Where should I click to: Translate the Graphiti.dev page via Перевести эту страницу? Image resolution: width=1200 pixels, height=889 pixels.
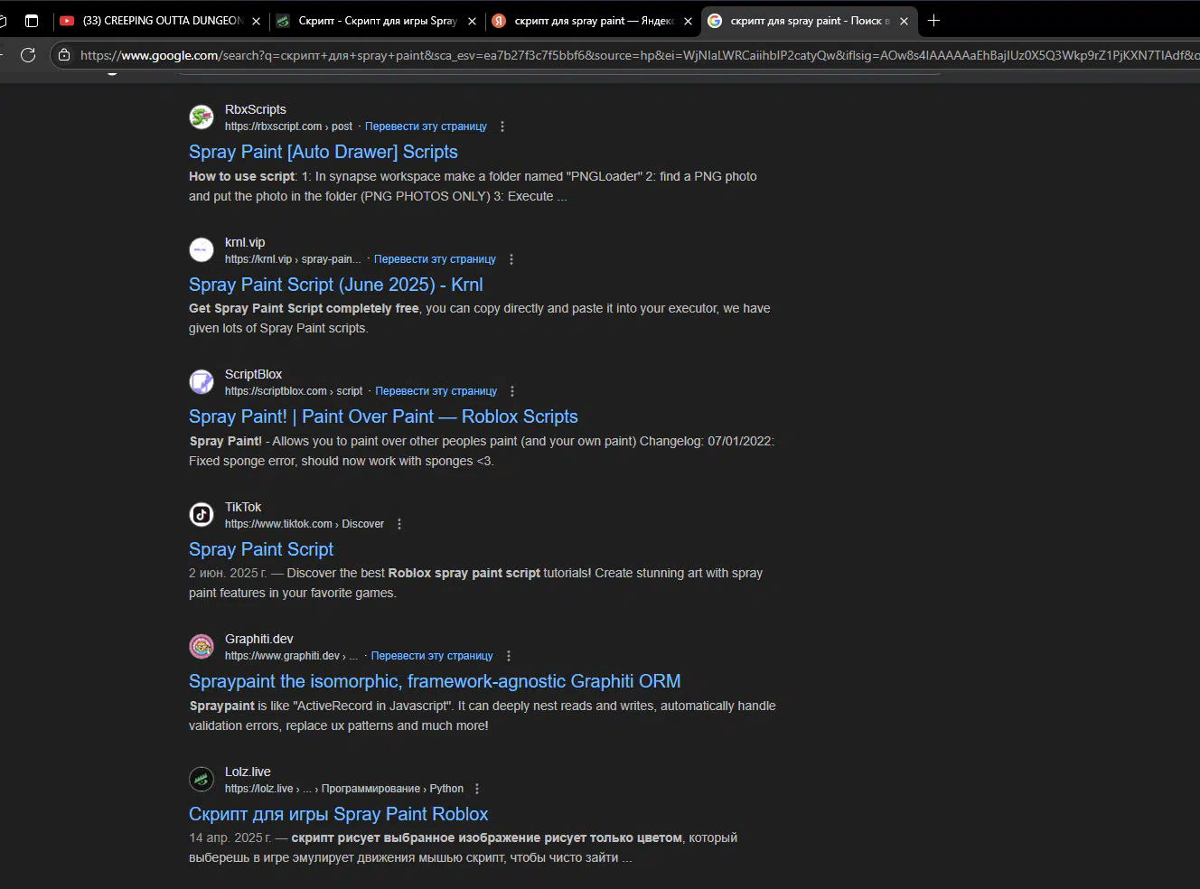pos(432,656)
